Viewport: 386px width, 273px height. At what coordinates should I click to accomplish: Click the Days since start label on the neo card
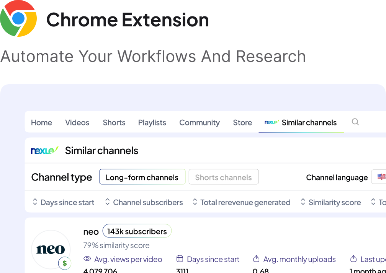[x=213, y=259]
